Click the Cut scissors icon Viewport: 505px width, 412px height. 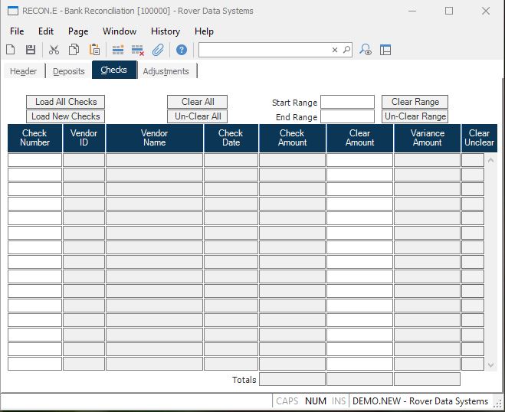click(54, 50)
